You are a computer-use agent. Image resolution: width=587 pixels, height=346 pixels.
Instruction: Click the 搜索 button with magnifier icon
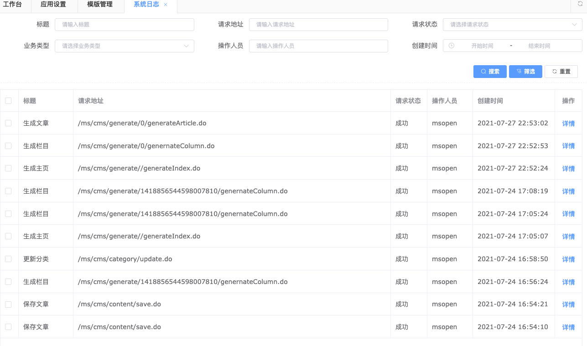pyautogui.click(x=490, y=72)
